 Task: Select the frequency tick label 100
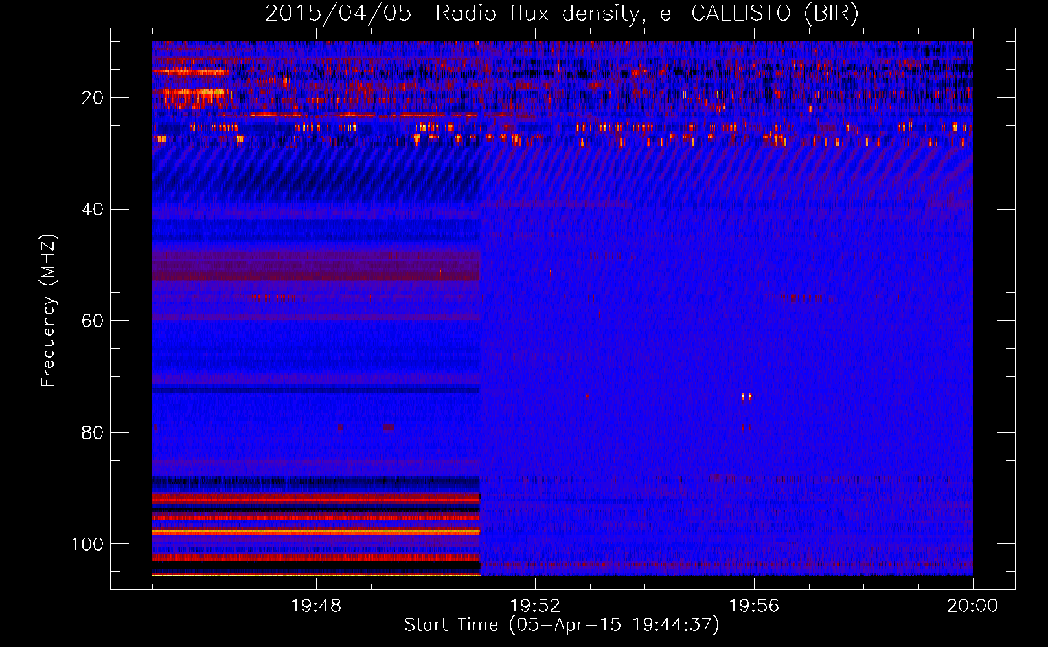pos(87,544)
